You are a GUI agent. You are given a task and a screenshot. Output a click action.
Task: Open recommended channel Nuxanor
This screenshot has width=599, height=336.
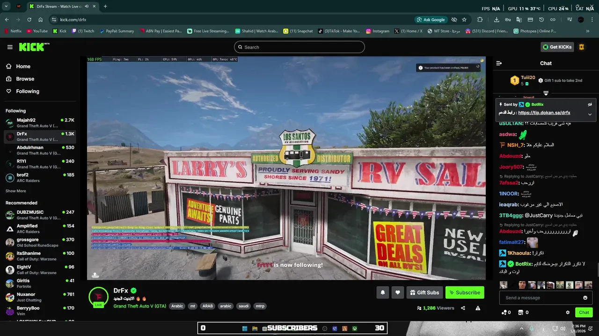[39, 297]
